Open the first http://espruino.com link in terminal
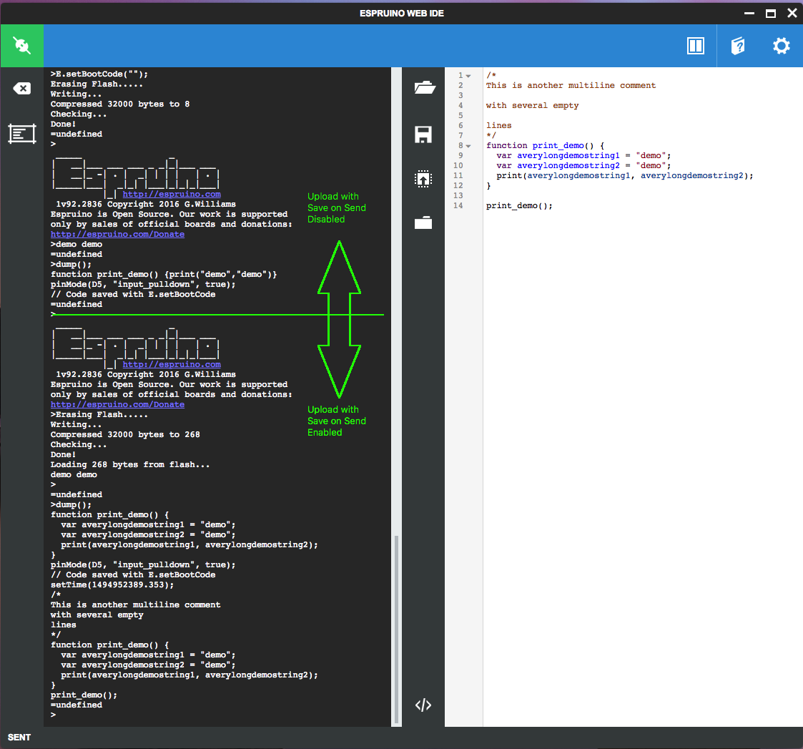 point(172,194)
